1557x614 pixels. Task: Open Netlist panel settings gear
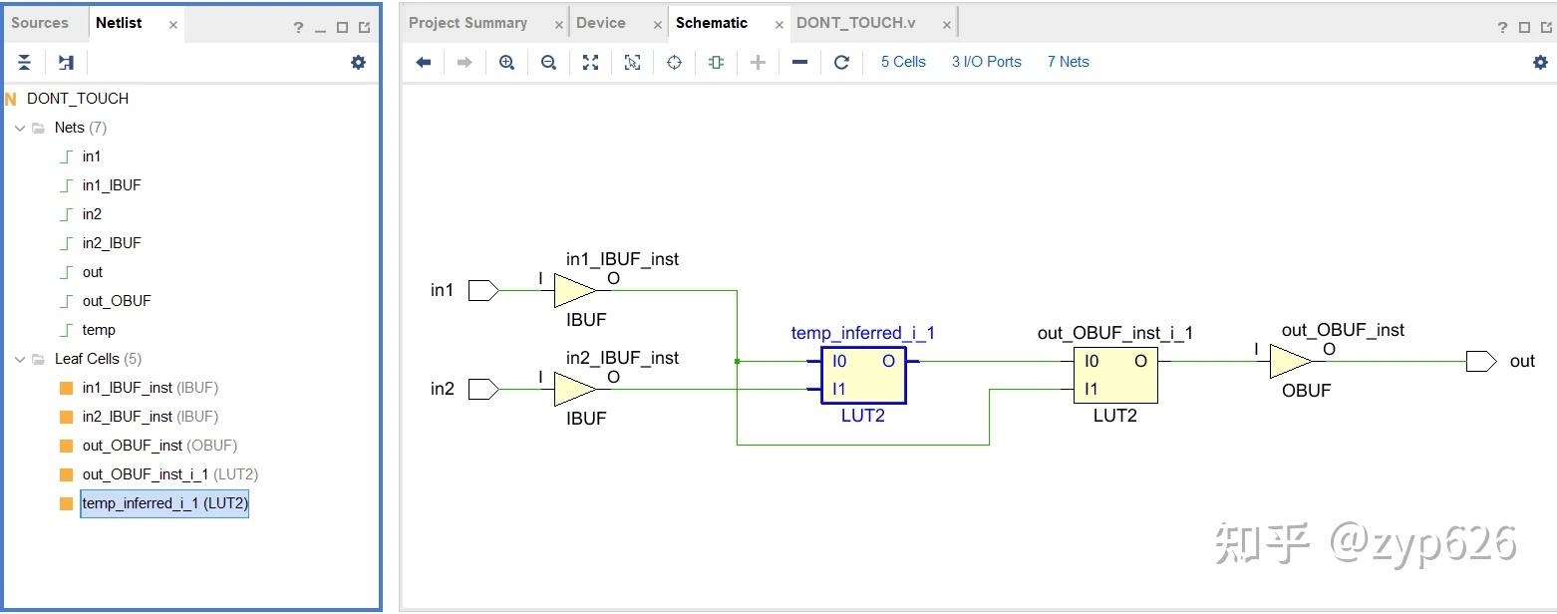[x=358, y=62]
